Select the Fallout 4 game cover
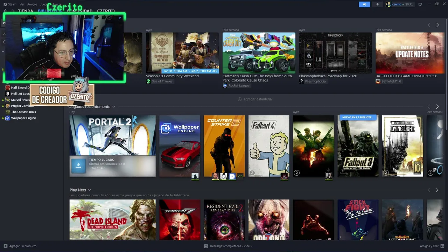The image size is (448, 252). click(x=269, y=146)
